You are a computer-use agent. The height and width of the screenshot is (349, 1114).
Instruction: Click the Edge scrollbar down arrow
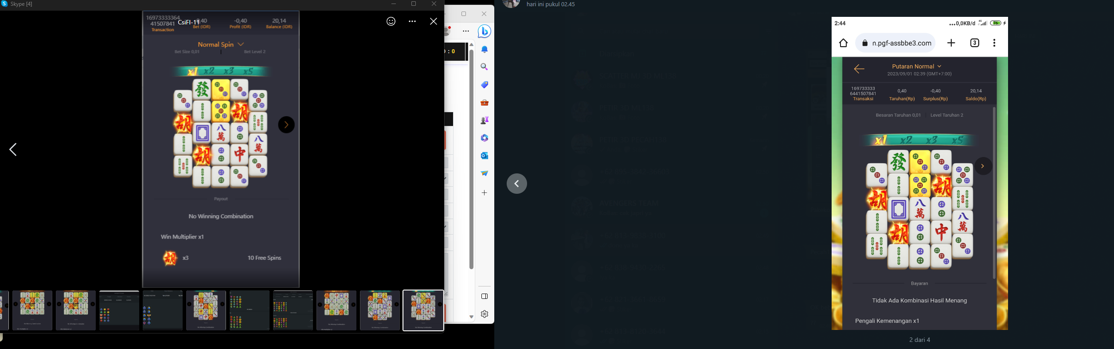(x=471, y=317)
